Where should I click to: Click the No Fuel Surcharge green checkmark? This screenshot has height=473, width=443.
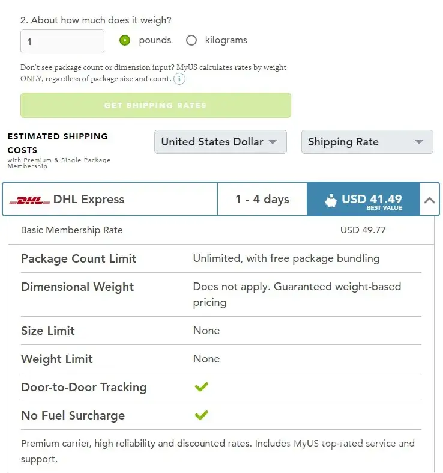[x=202, y=415]
